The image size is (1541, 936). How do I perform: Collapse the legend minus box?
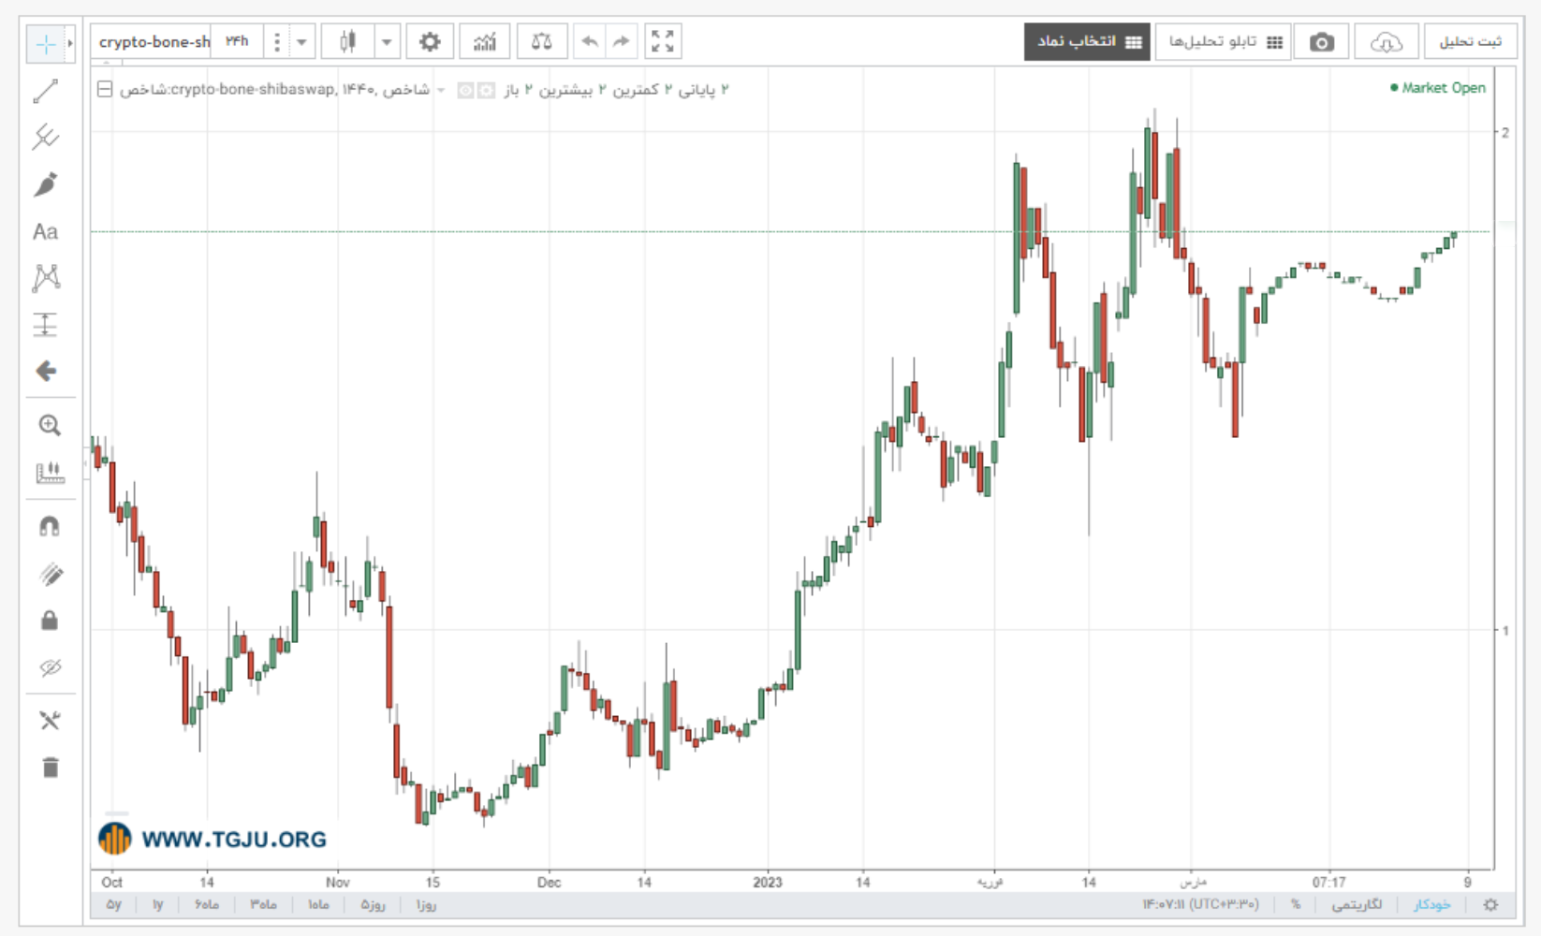pos(105,90)
